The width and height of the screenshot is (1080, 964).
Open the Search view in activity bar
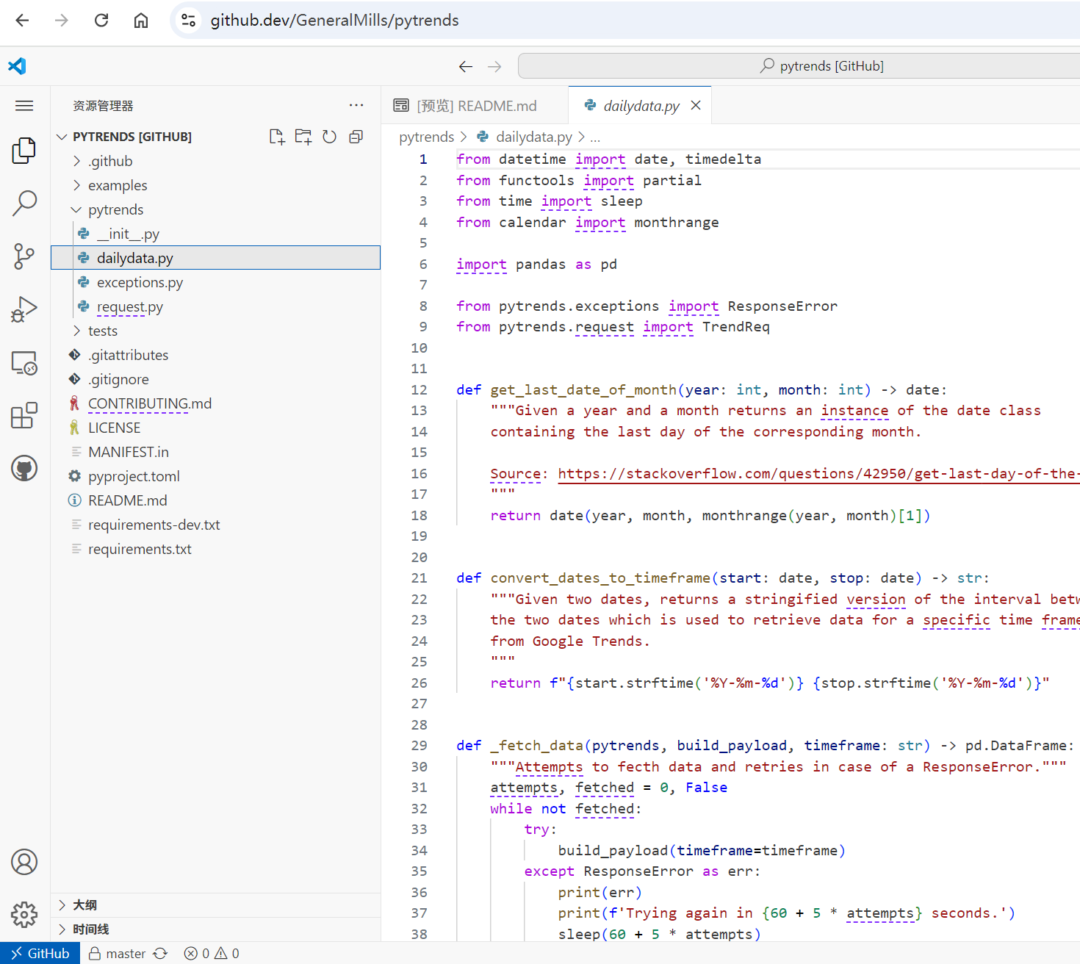[24, 203]
